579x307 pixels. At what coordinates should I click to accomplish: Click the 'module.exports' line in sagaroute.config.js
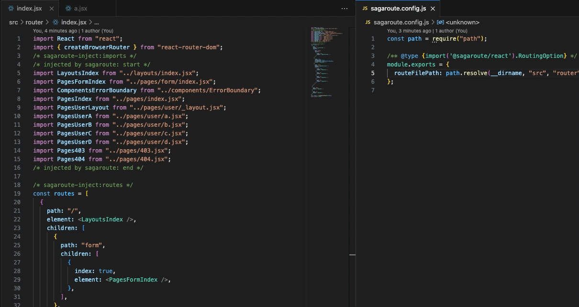tap(418, 65)
